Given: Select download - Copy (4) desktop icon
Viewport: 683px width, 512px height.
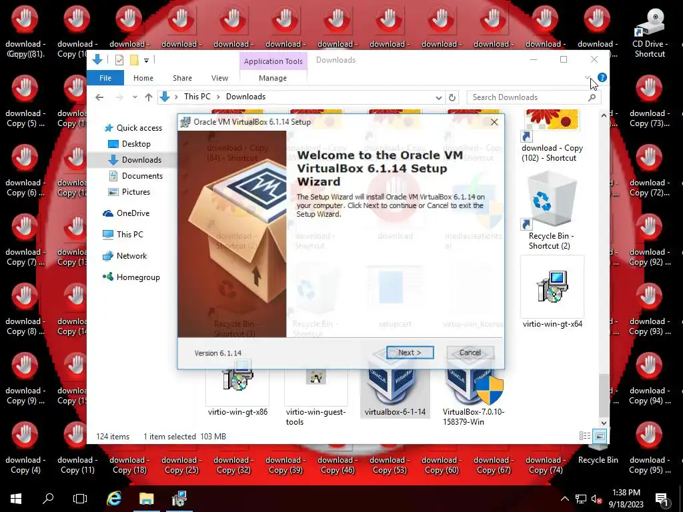Looking at the screenshot, I should 25,447.
